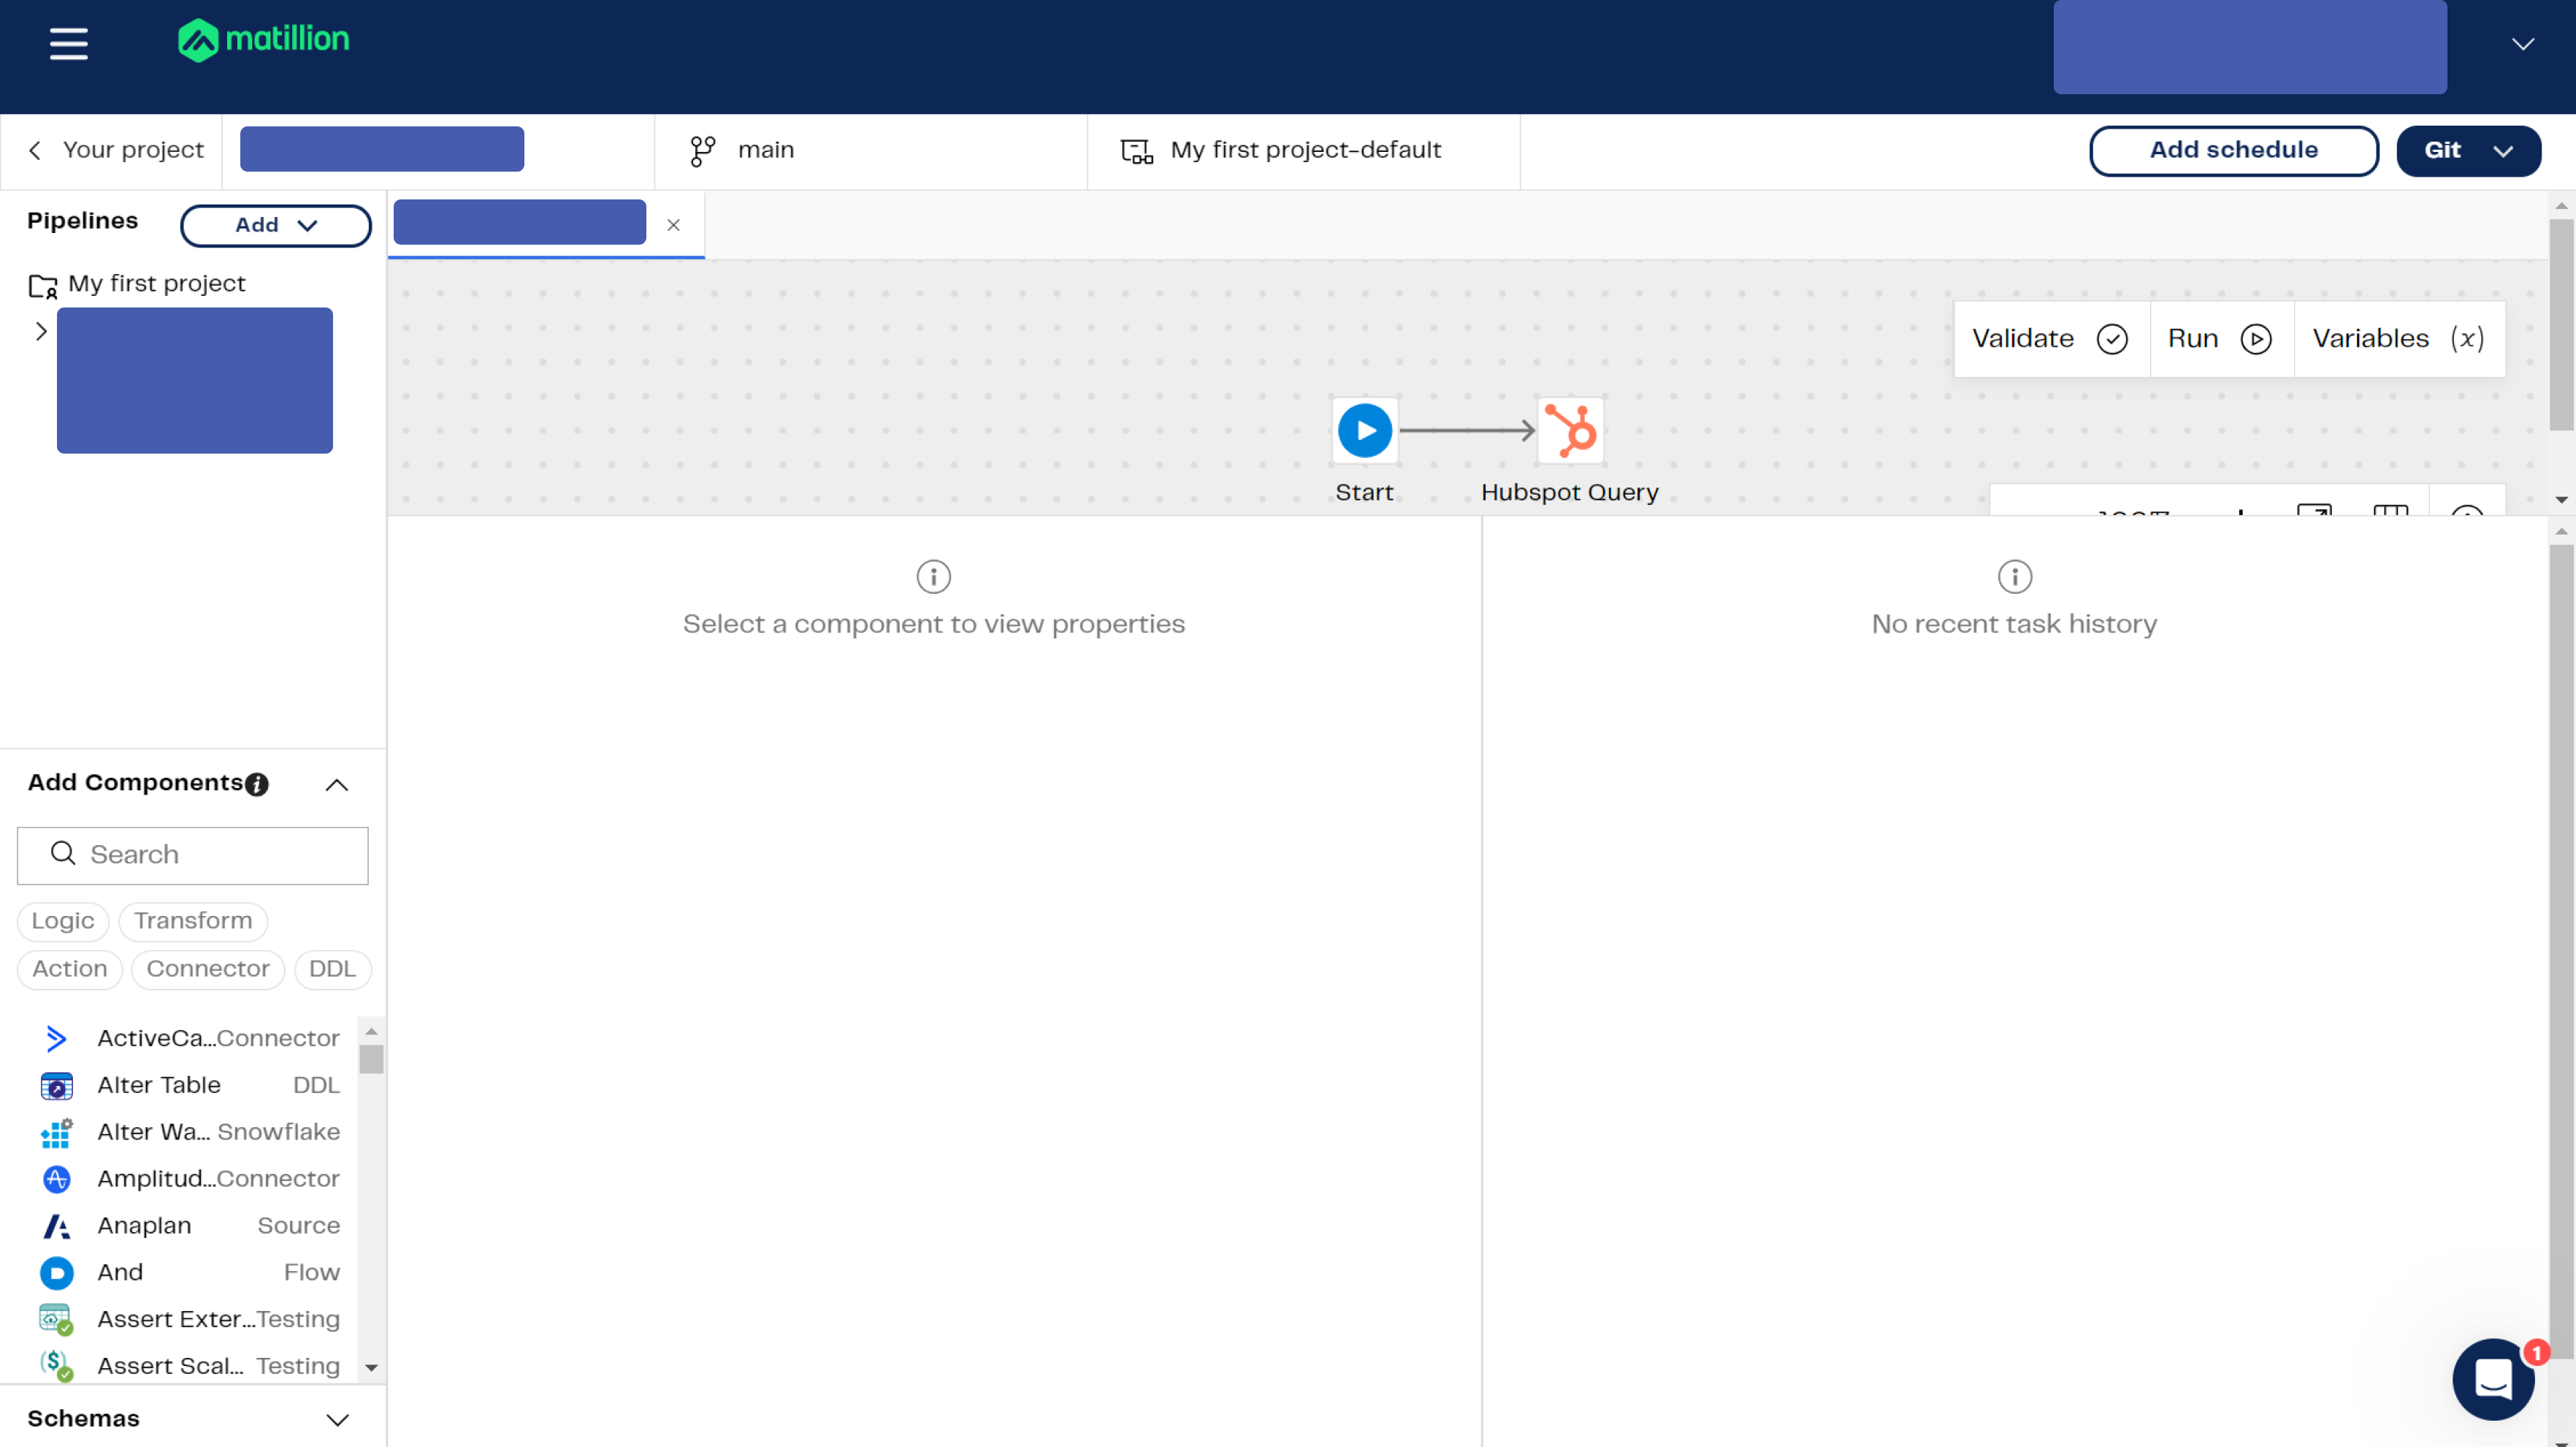Open the chat support bubble
Viewport: 2576px width, 1447px height.
click(x=2493, y=1379)
